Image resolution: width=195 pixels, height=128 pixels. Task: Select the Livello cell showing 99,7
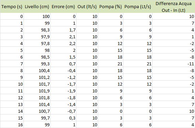tap(37, 118)
